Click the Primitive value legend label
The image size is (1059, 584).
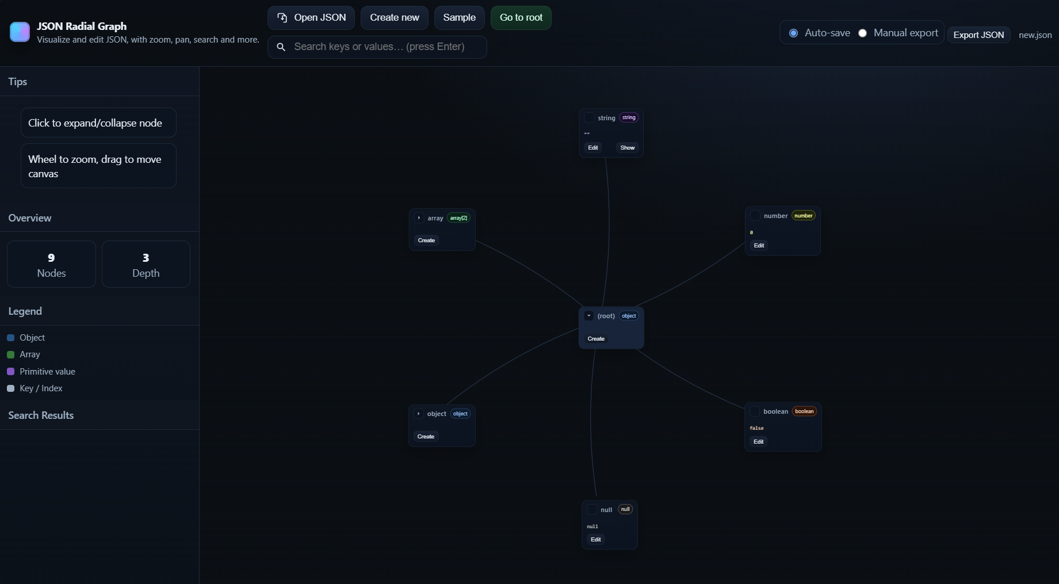(47, 372)
